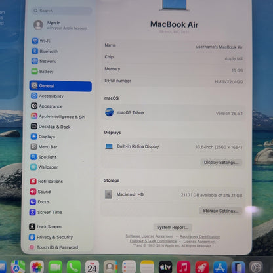Open Privacy & Security settings
The image size is (273, 273).
51,237
